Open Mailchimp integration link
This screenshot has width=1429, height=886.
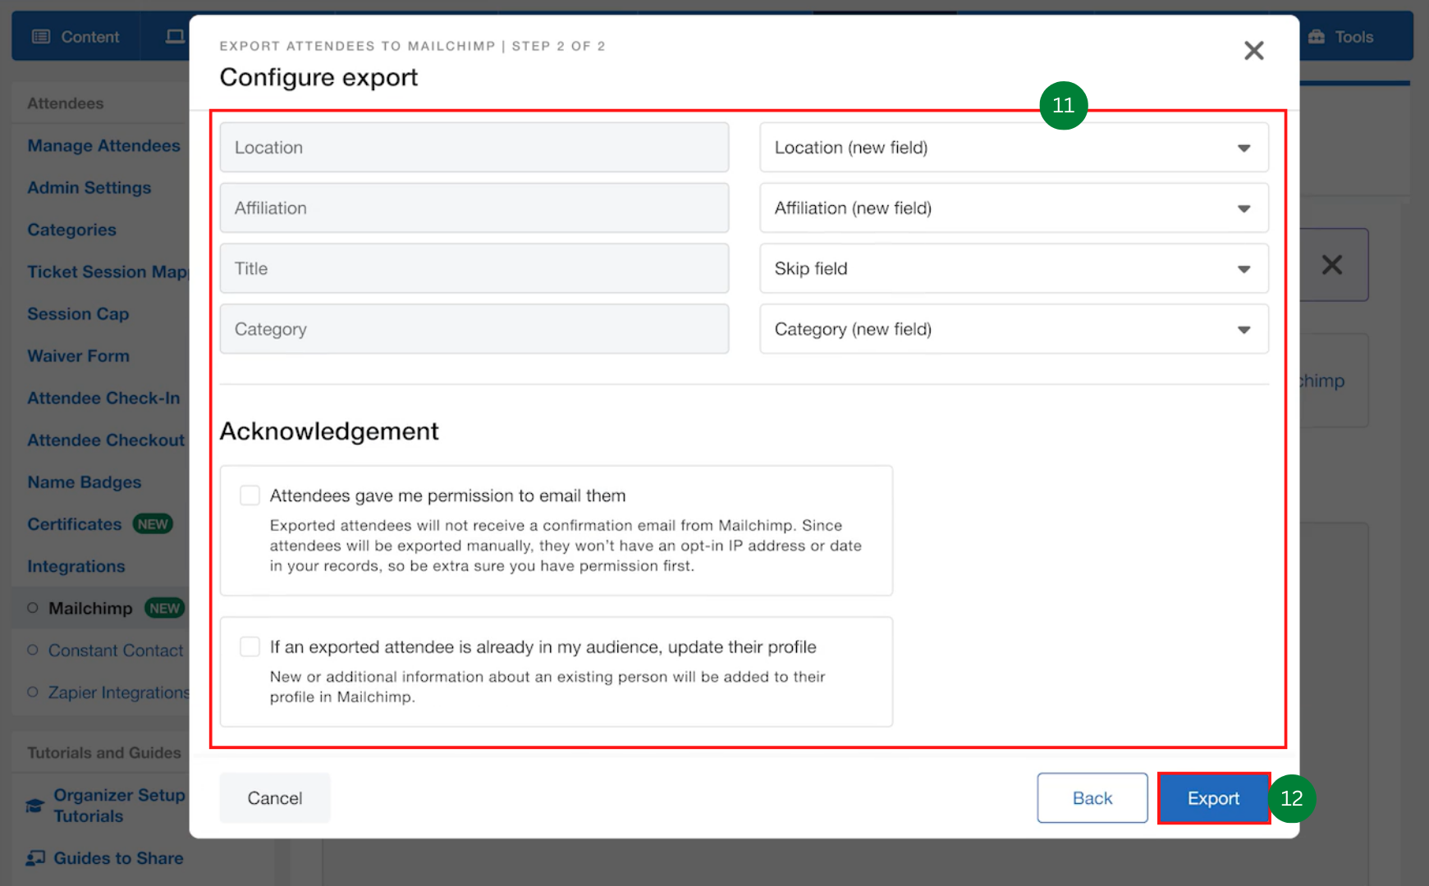[90, 608]
